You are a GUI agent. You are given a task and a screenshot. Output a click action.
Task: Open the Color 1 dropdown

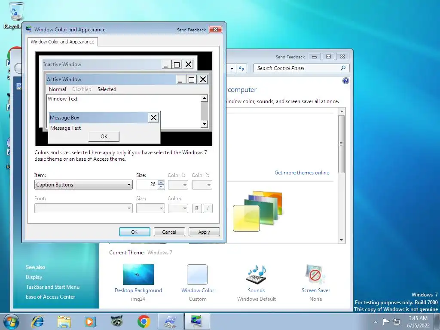178,185
